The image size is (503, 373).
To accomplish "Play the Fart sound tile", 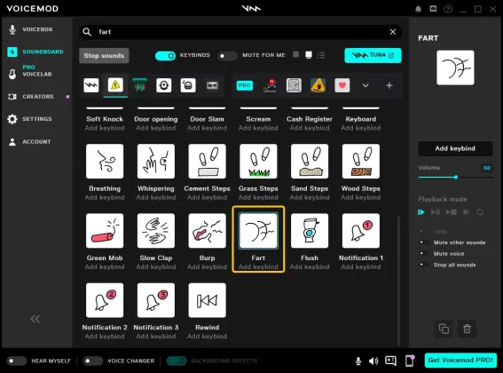I will [258, 231].
